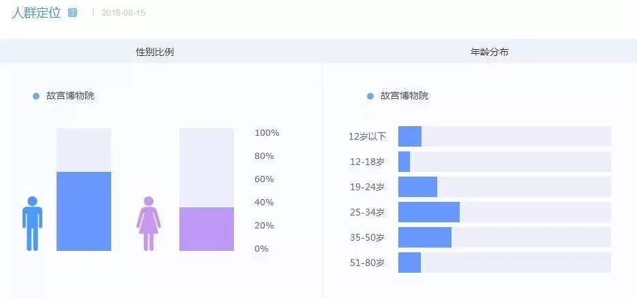The width and height of the screenshot is (637, 298).
Task: Click the 12-18岁 age bar
Action: [404, 162]
